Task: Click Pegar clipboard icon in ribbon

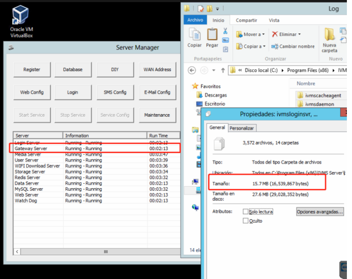Action: tap(212, 34)
